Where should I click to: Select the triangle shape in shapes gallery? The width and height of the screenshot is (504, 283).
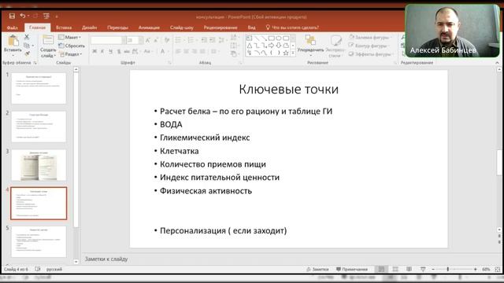coord(249,46)
